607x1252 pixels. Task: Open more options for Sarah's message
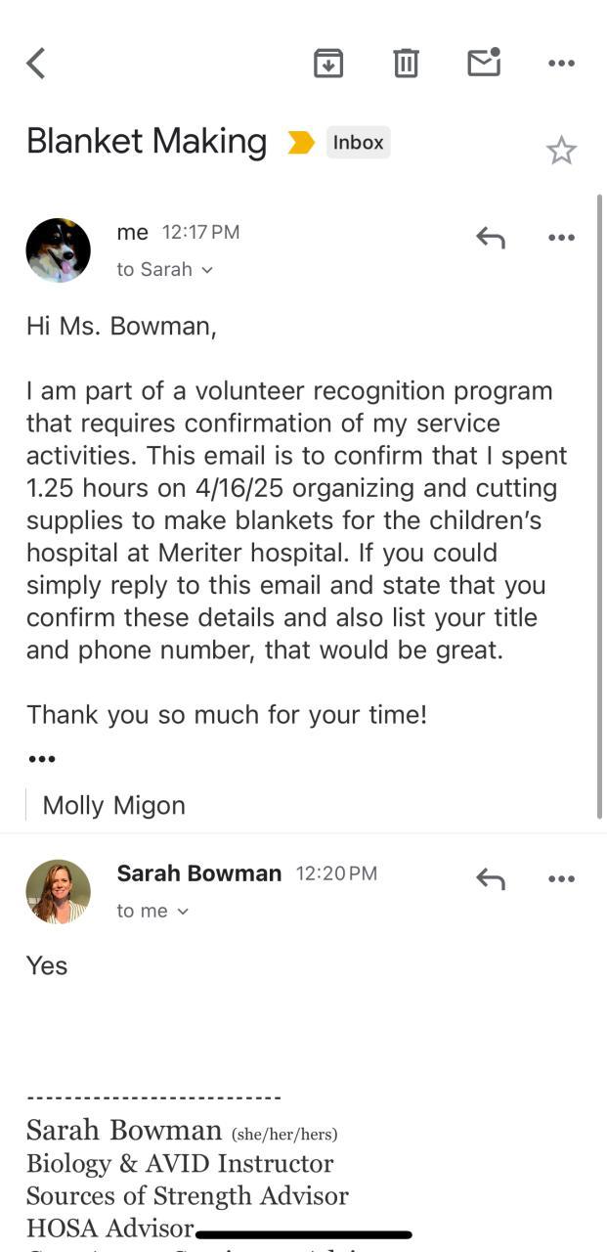pyautogui.click(x=561, y=879)
